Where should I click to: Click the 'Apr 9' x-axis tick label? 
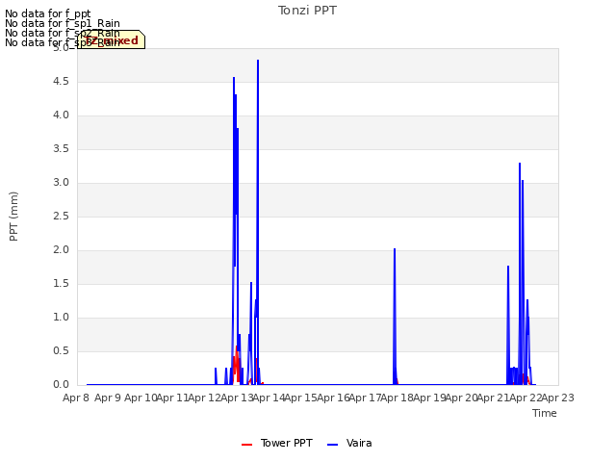108,398
